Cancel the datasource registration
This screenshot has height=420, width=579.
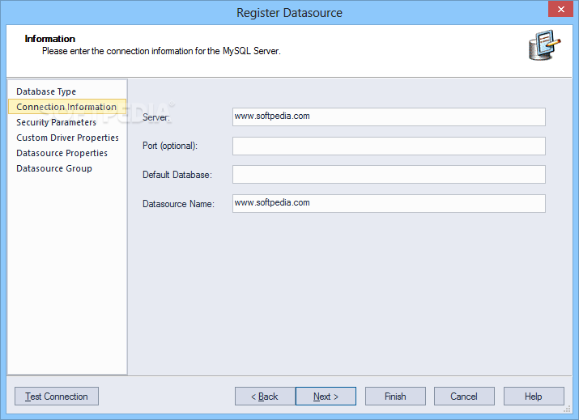pyautogui.click(x=464, y=397)
